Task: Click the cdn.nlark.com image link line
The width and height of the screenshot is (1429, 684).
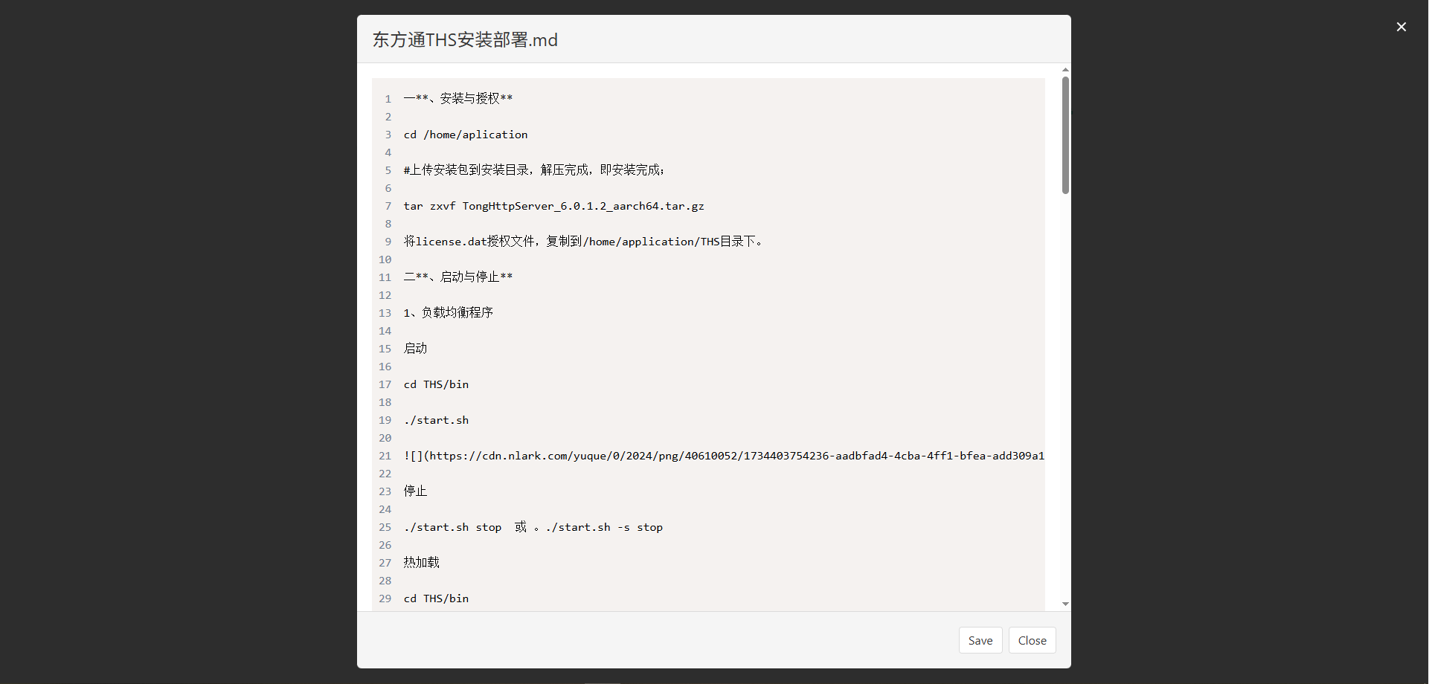Action: point(723,456)
